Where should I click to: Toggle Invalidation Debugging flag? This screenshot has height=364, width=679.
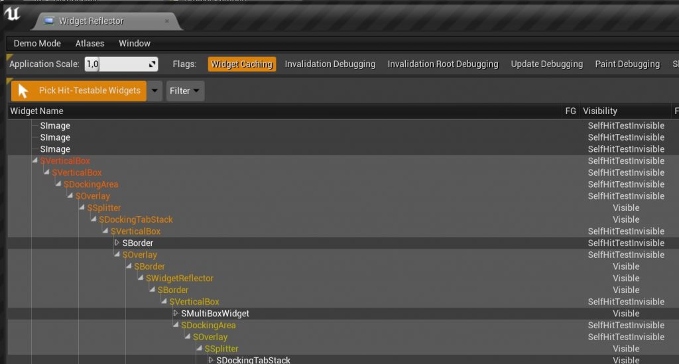click(330, 64)
